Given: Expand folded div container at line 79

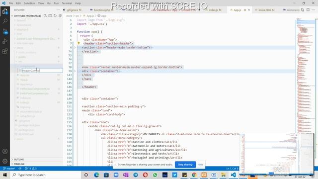Looking at the screenshot, I should pos(75,71).
